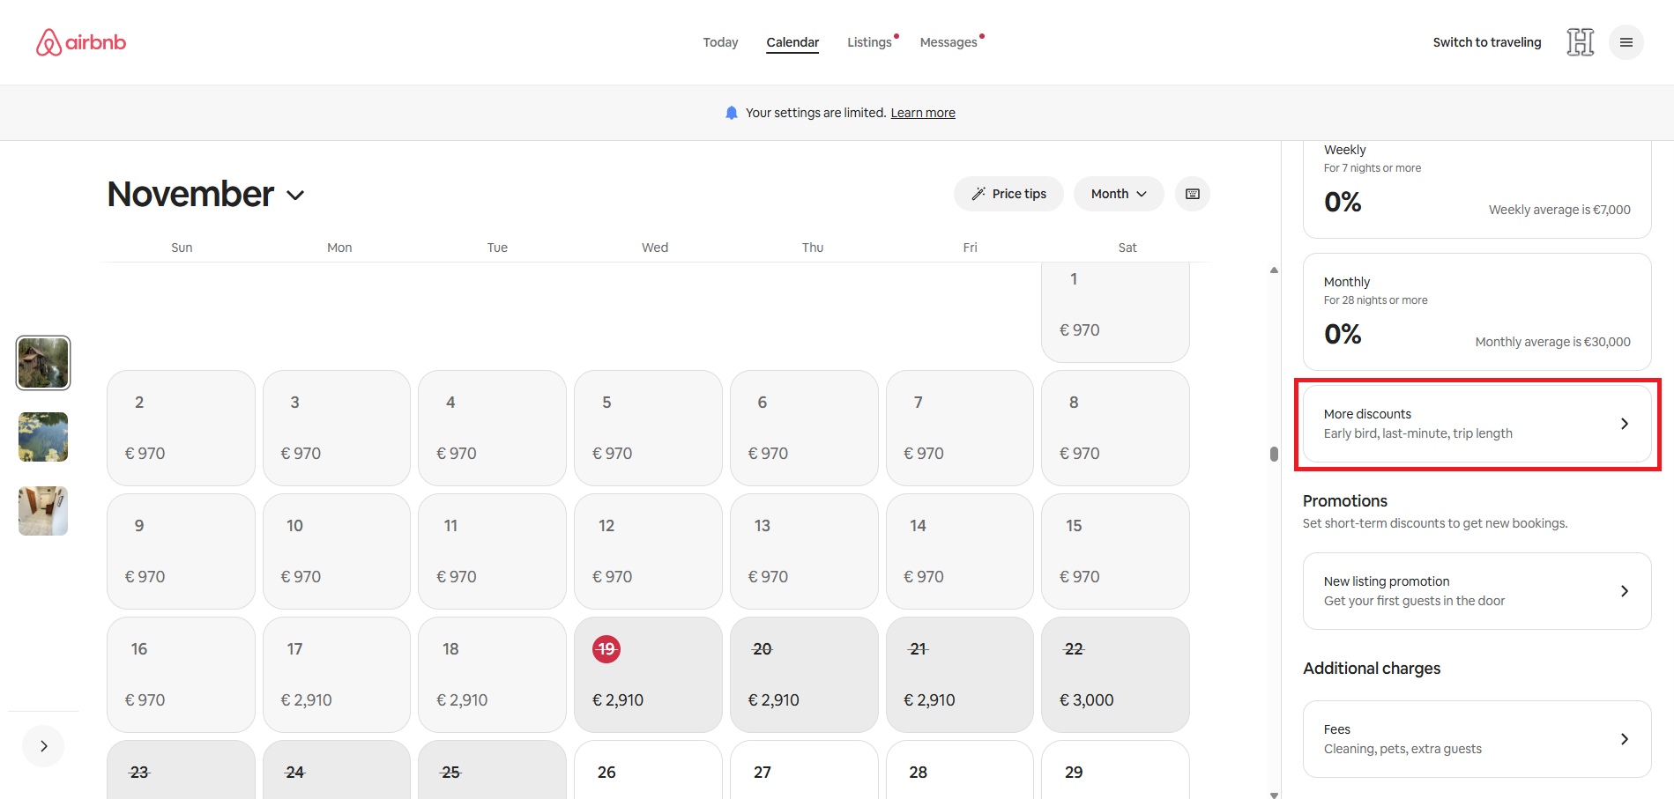Open the Today tab

coord(720,42)
